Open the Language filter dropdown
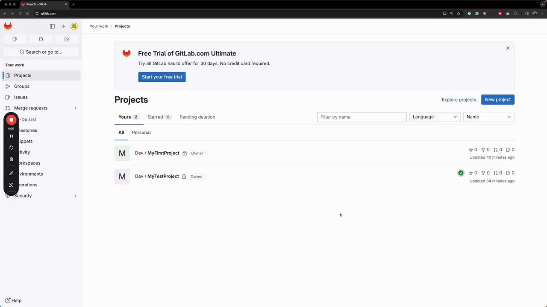 [435, 117]
